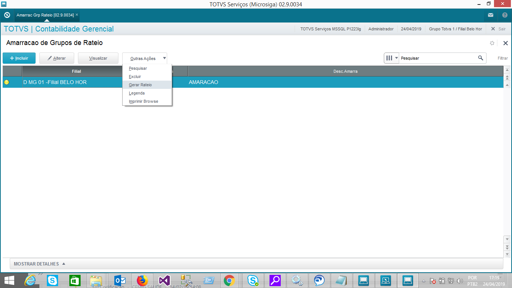This screenshot has height=288, width=512.
Task: Choose Excluir from the Outras Ações menu
Action: point(147,76)
